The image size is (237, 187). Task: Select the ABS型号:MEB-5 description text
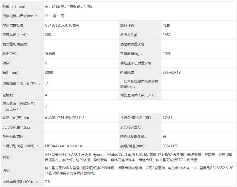pos(139,157)
